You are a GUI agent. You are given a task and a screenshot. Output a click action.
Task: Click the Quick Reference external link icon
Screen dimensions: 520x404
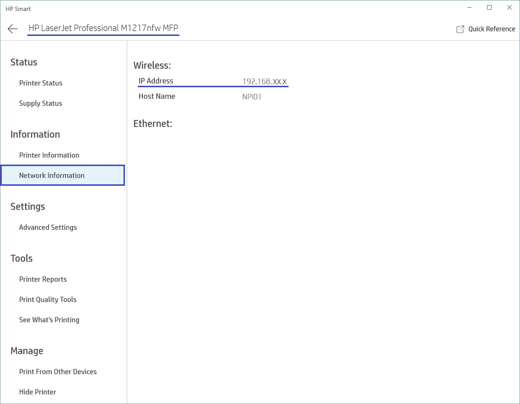pyautogui.click(x=460, y=29)
